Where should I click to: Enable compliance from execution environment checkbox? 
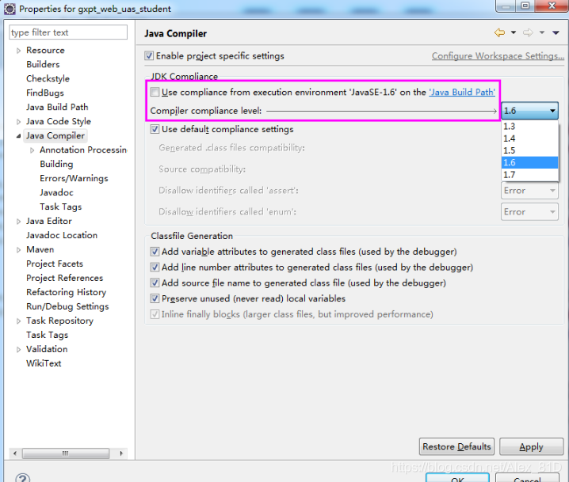pyautogui.click(x=155, y=93)
